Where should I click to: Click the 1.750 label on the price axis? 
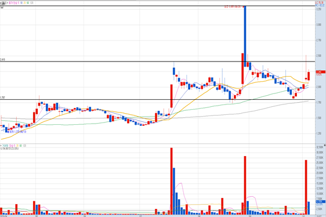[318, 102]
